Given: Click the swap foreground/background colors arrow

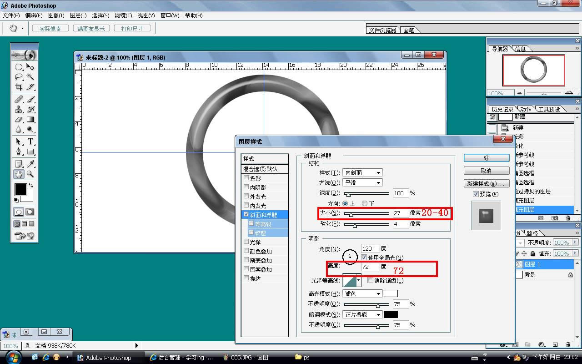Looking at the screenshot, I should tap(31, 185).
